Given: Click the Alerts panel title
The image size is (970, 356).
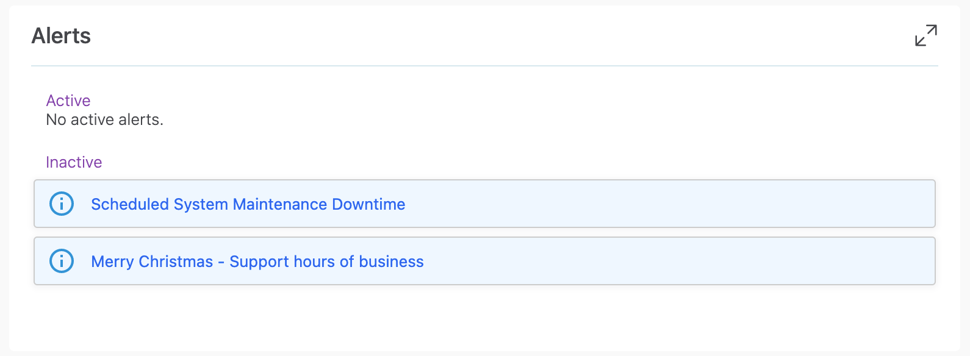Looking at the screenshot, I should point(61,36).
